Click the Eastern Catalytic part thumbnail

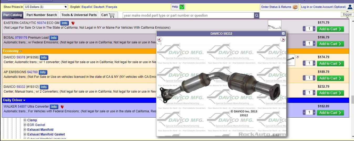click(x=275, y=25)
